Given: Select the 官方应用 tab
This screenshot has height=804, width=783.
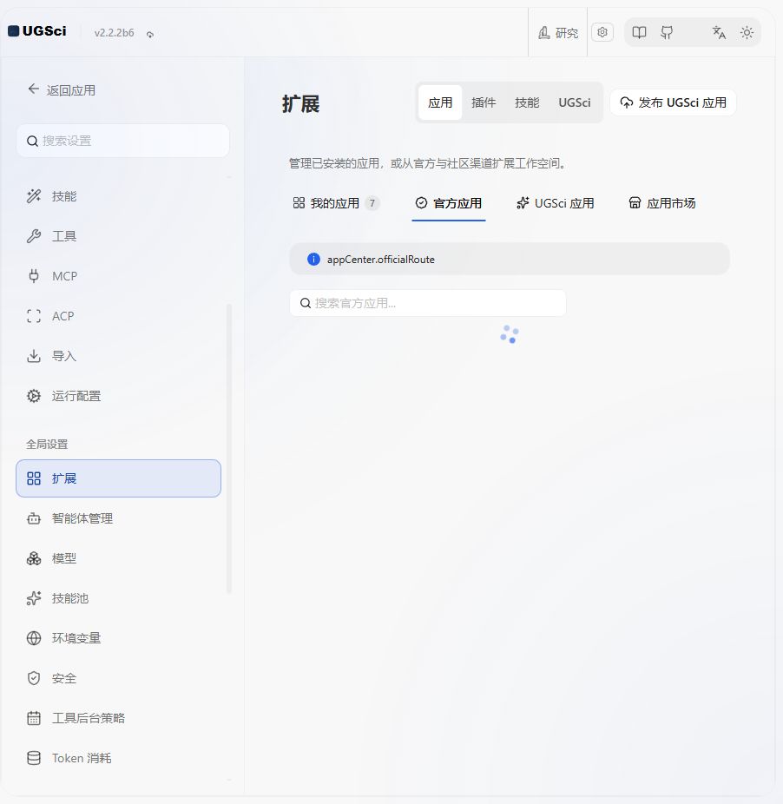Looking at the screenshot, I should coord(449,203).
